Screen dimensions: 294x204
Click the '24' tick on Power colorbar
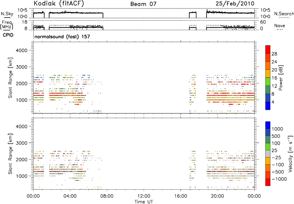274,62
